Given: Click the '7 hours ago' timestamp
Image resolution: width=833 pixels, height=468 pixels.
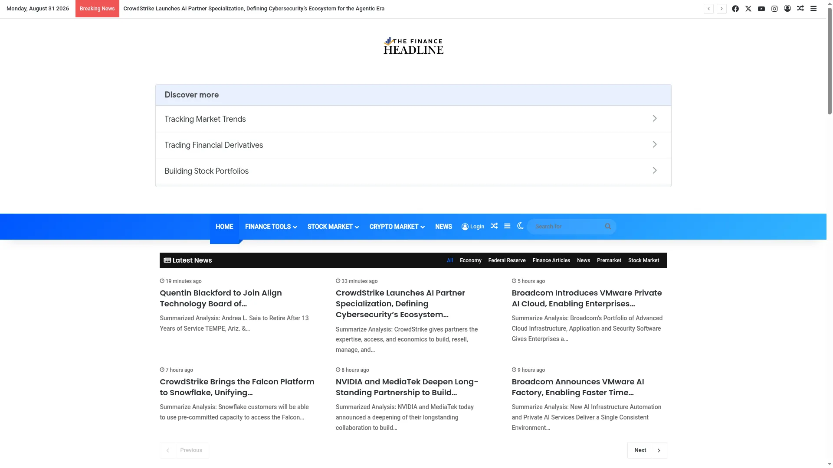Looking at the screenshot, I should 176,370.
